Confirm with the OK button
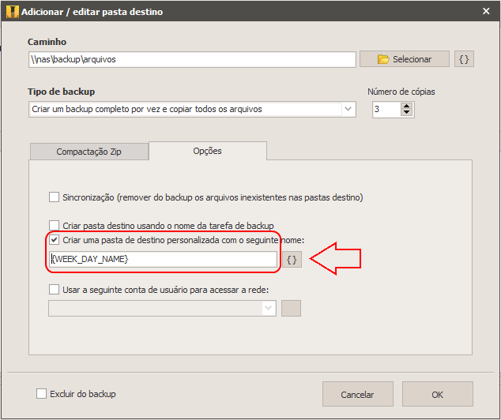This screenshot has height=420, width=501. pyautogui.click(x=438, y=395)
